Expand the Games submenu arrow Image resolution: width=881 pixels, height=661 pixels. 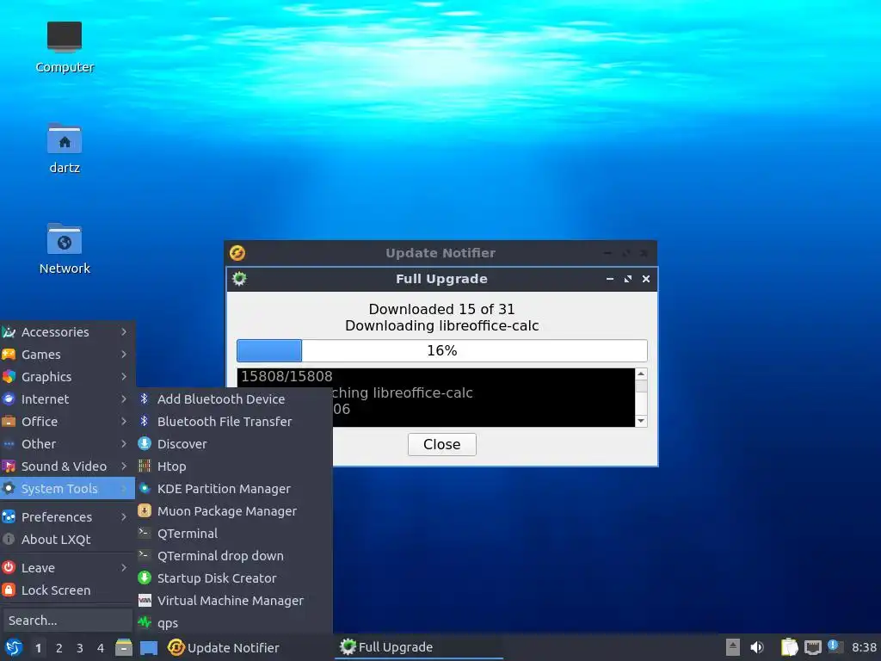pos(124,355)
